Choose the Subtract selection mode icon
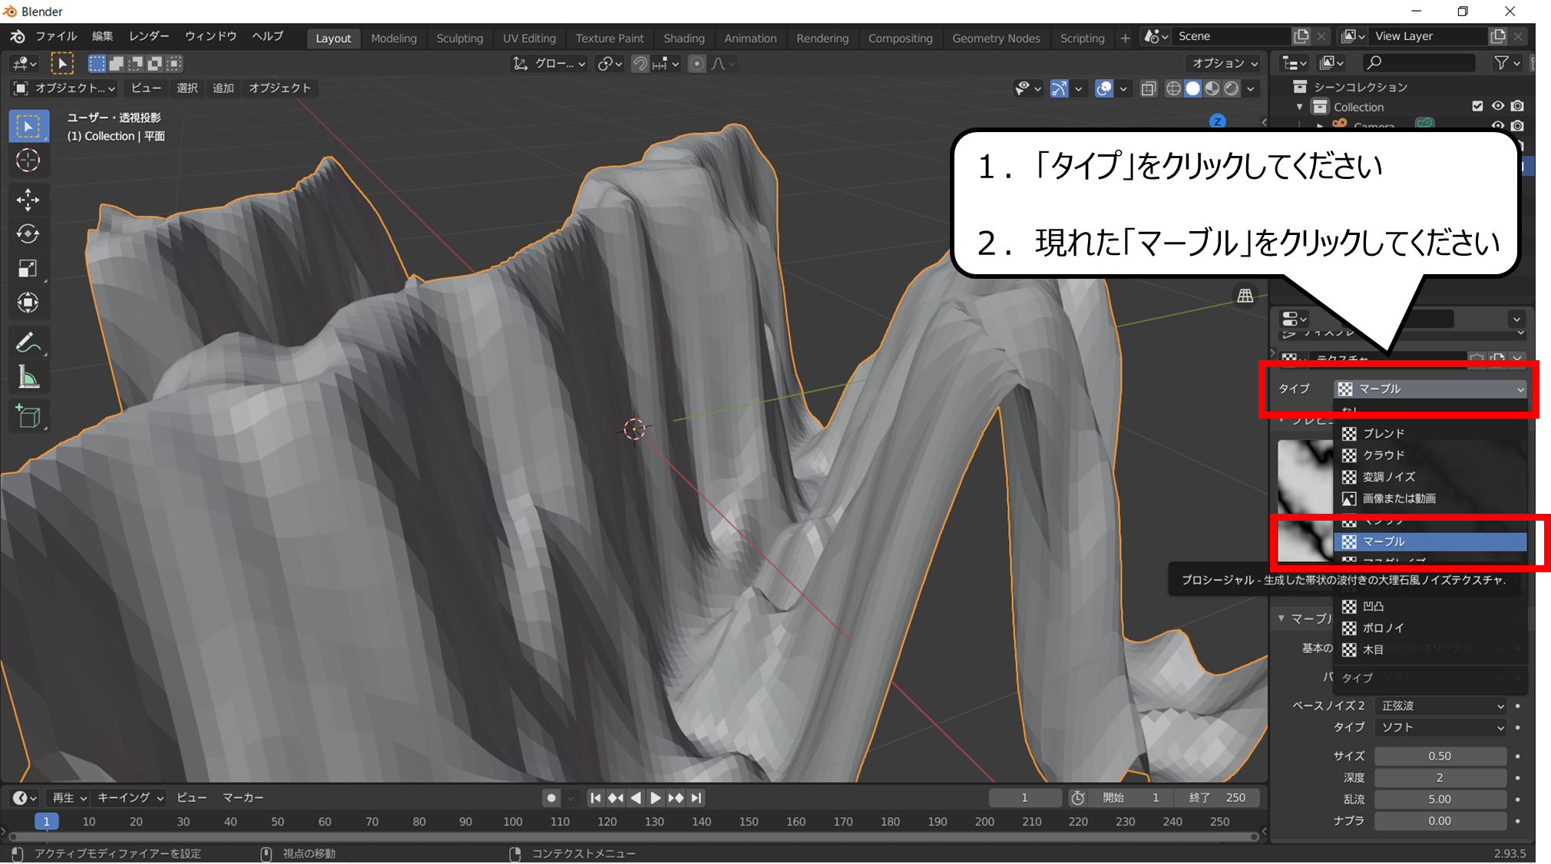Image resolution: width=1551 pixels, height=864 pixels. [x=136, y=63]
